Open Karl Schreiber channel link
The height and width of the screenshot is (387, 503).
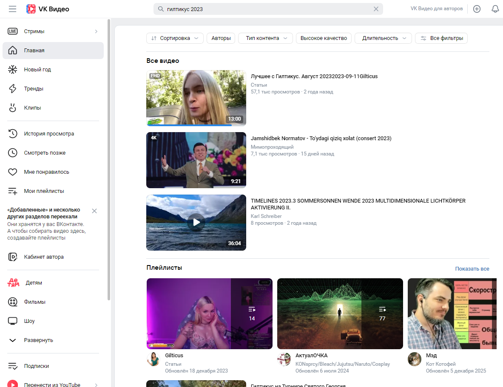click(266, 216)
